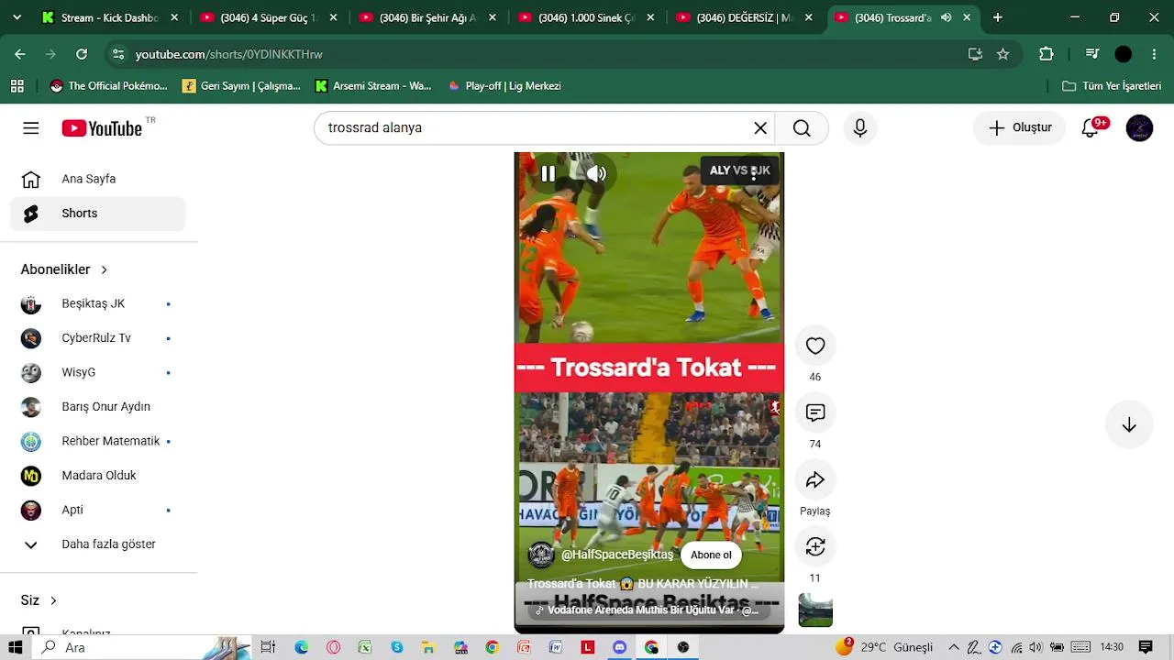1174x660 pixels.
Task: Mute the Short's volume
Action: point(596,173)
